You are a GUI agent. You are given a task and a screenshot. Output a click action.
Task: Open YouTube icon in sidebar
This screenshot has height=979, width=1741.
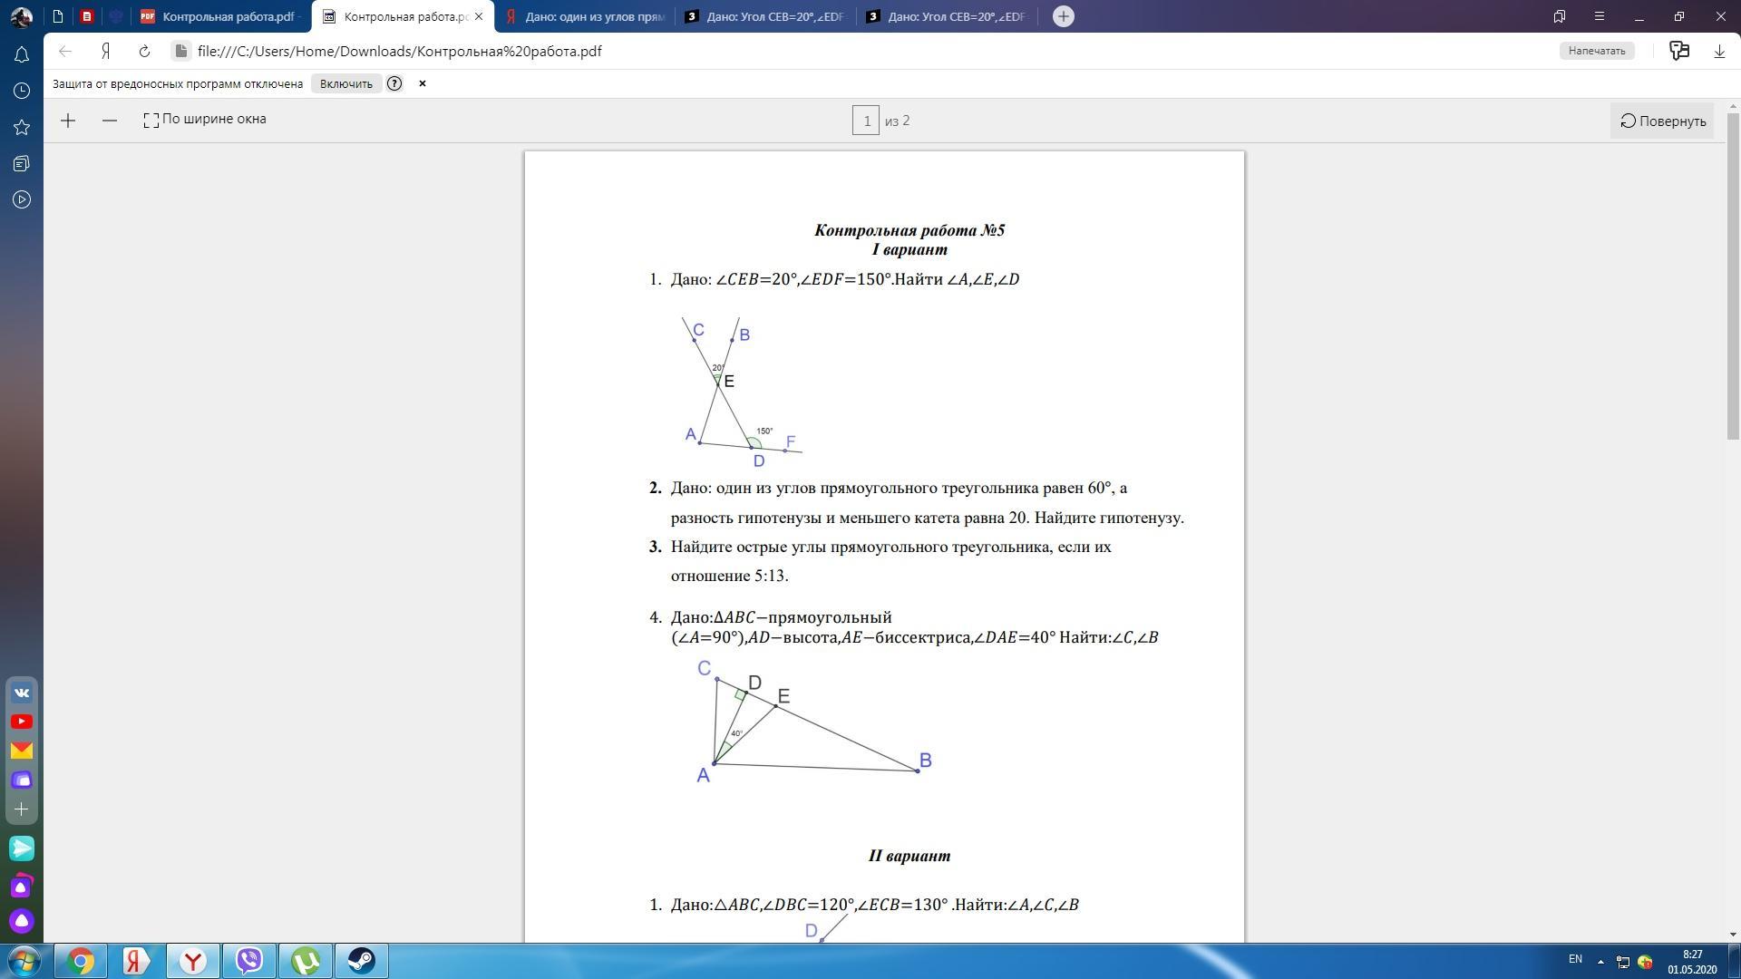[22, 722]
